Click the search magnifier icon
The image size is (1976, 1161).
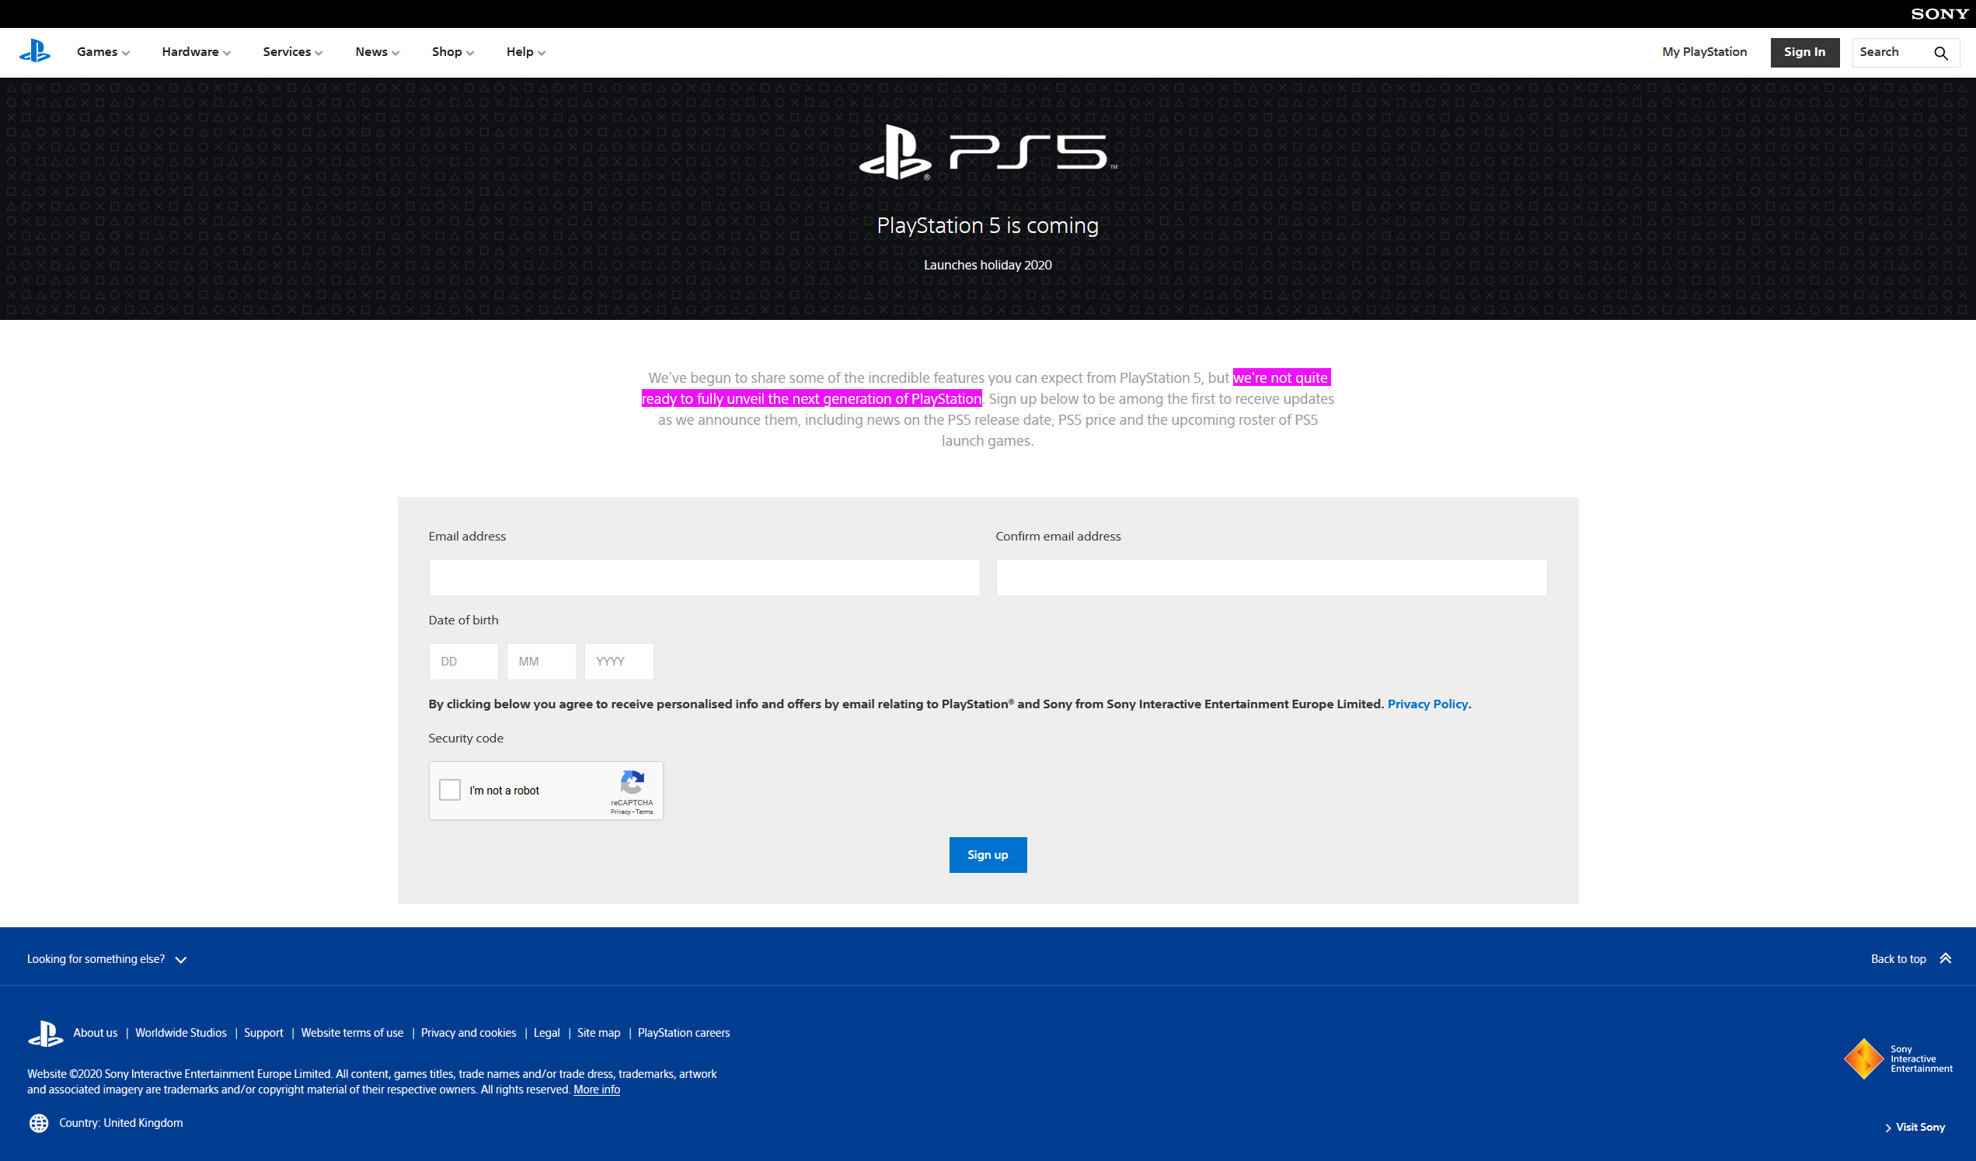(x=1941, y=53)
